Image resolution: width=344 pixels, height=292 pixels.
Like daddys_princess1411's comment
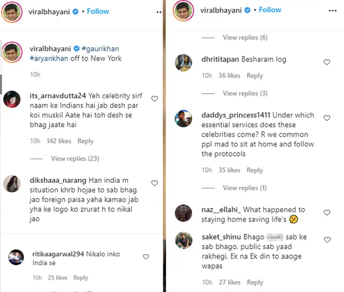(327, 118)
